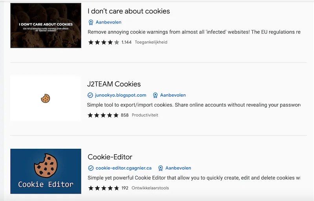The width and height of the screenshot is (314, 201).
Task: Click the 1.144 review count
Action: [126, 42]
